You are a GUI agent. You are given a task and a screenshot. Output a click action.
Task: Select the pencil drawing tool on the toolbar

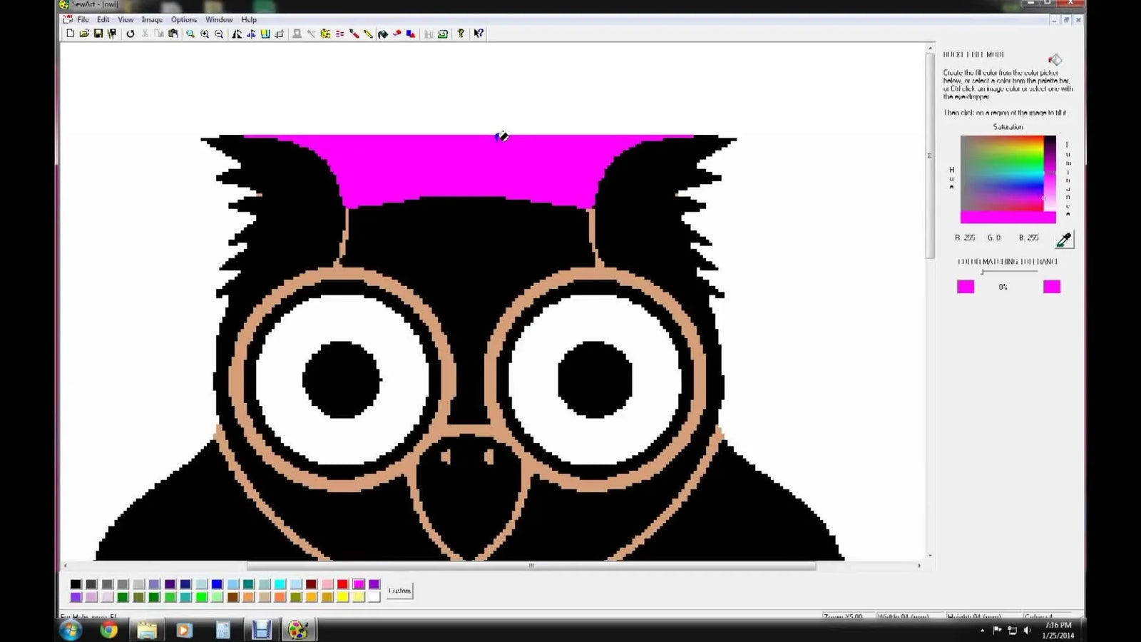(x=367, y=34)
